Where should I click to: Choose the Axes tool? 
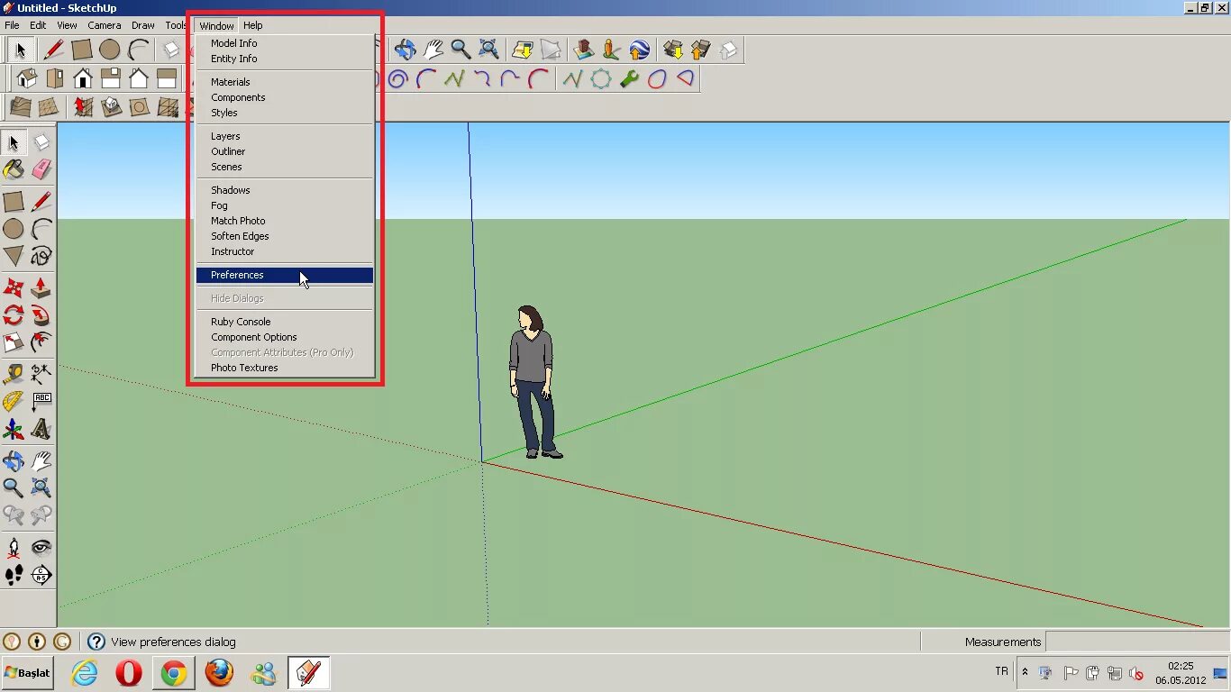14,430
